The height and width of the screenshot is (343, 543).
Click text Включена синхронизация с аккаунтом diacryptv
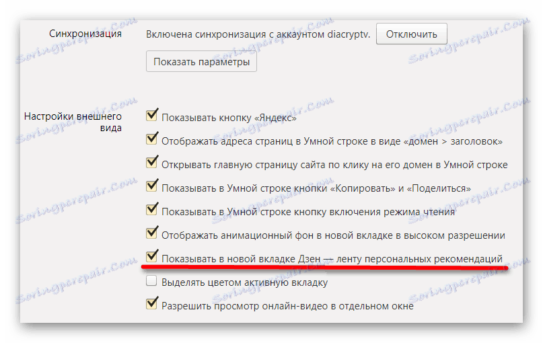pyautogui.click(x=258, y=34)
